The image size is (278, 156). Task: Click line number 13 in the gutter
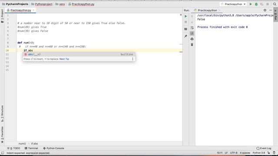[x=7, y=62]
